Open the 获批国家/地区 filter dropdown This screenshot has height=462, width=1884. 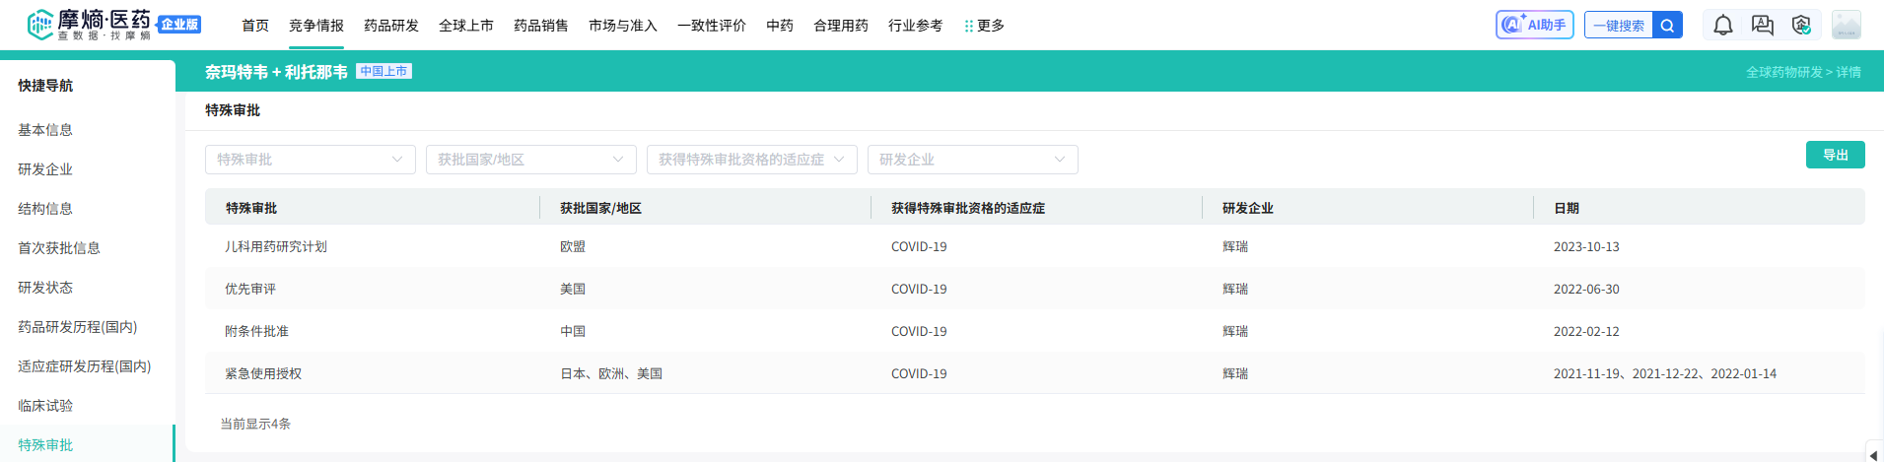[530, 160]
